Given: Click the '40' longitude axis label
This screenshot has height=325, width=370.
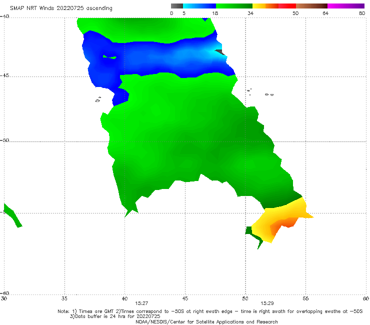Looking at the screenshot, I should 124,298.
